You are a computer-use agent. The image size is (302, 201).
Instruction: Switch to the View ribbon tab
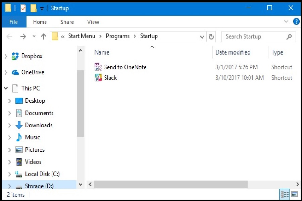(x=93, y=22)
